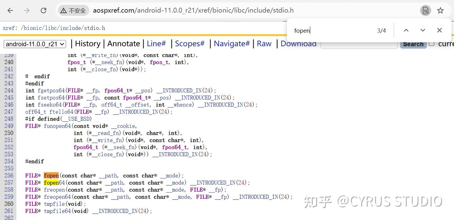Enable the current project checkbox
The height and width of the screenshot is (220, 454).
[432, 44]
